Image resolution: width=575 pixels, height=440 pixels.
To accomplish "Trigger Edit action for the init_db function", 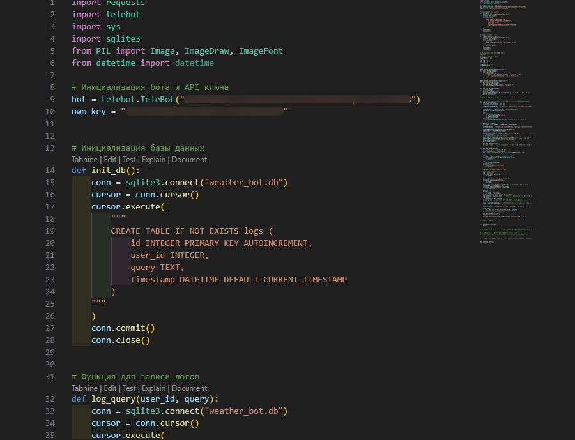I will pyautogui.click(x=110, y=159).
